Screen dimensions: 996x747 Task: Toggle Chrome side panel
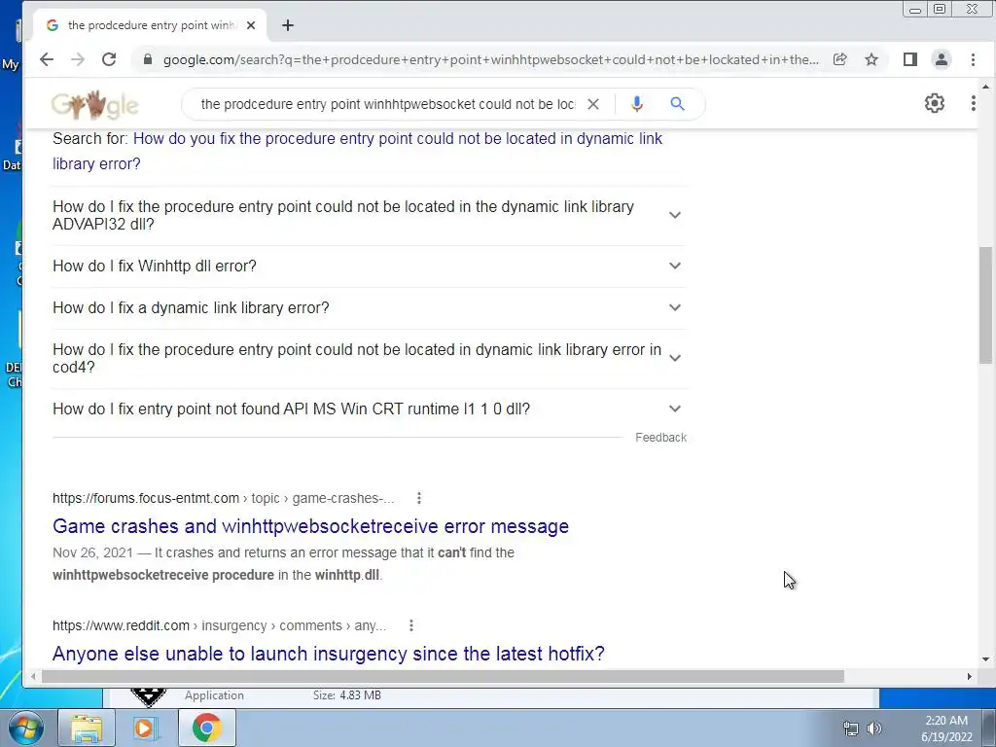(x=910, y=59)
